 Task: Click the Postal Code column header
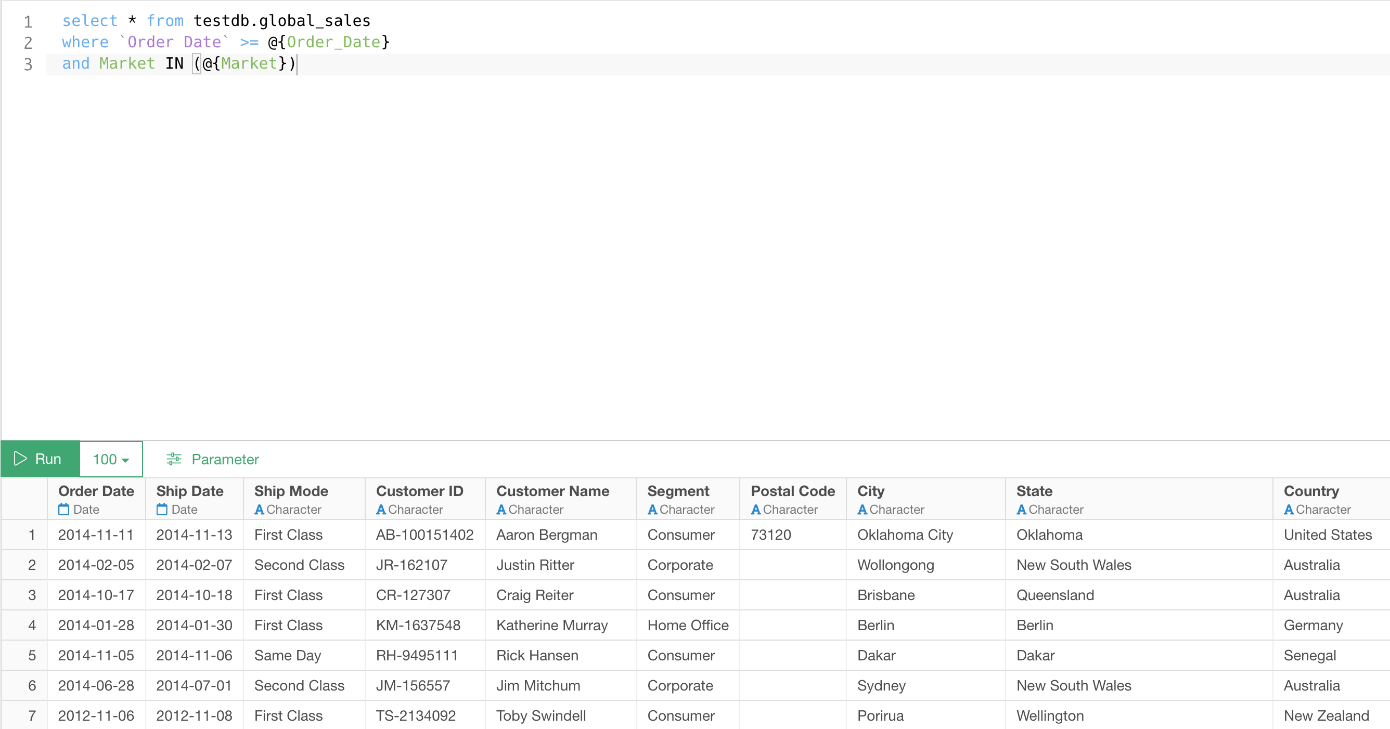point(792,491)
